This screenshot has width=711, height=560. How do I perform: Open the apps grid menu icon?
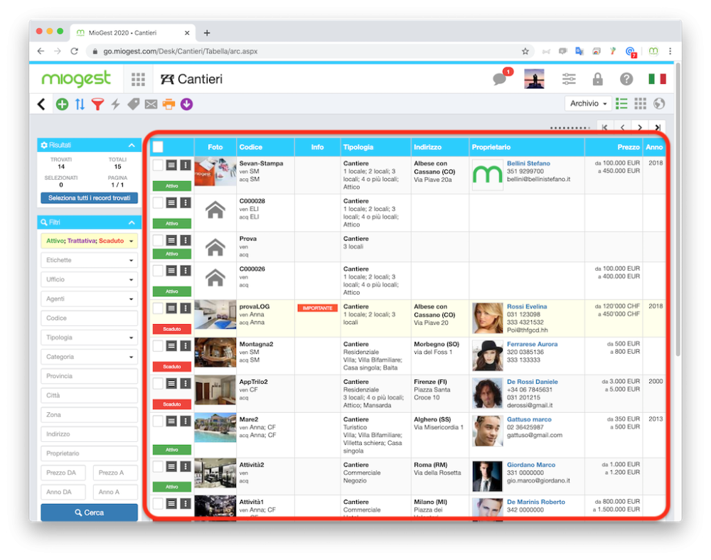pos(139,80)
